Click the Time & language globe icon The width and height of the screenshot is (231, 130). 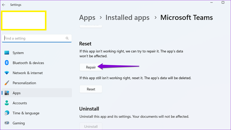tap(7, 113)
